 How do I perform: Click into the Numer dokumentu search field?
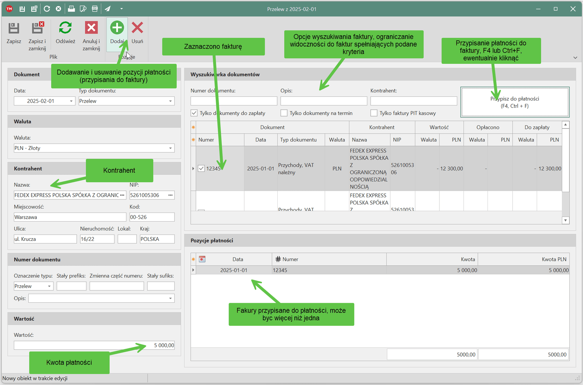[234, 101]
